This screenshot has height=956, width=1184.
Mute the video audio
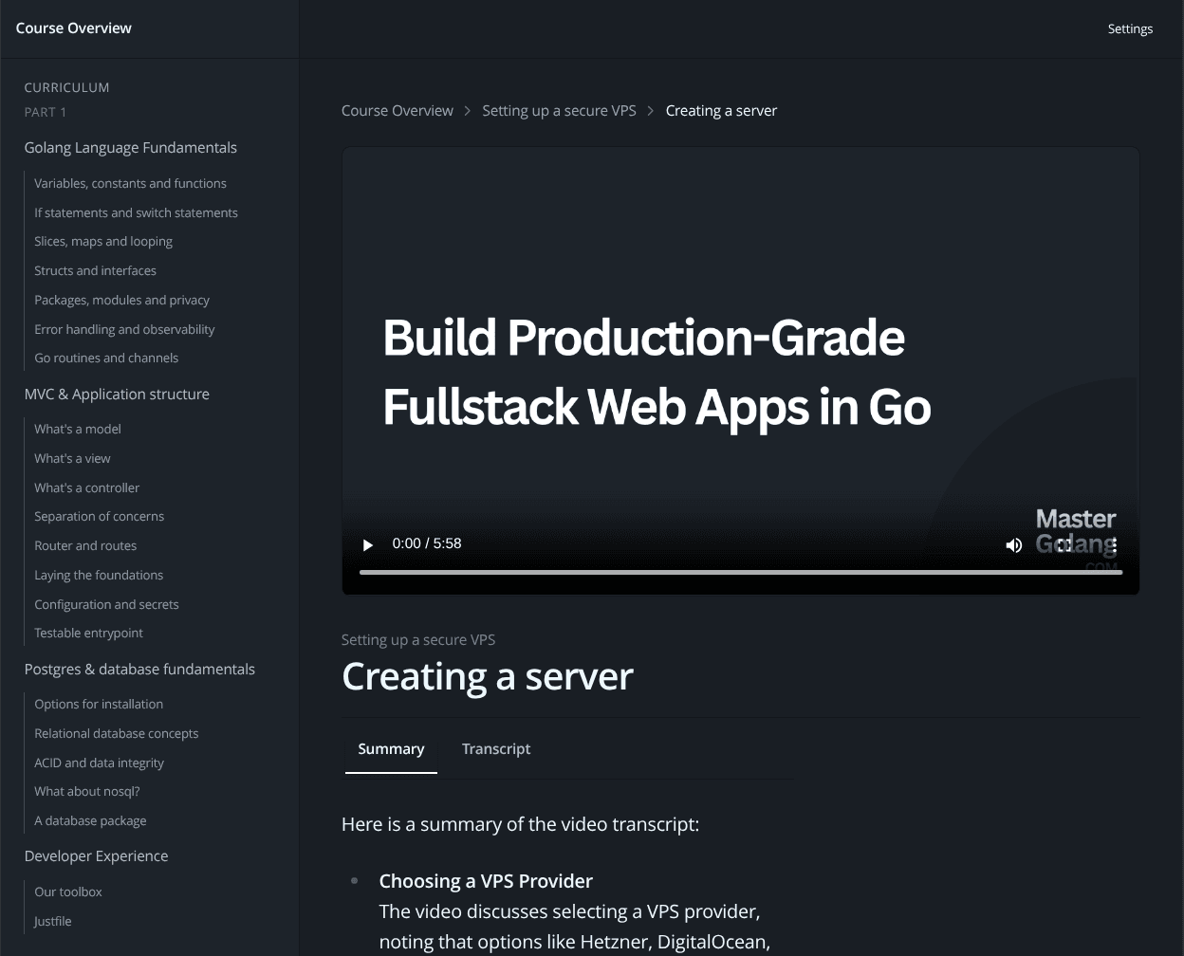(1013, 544)
